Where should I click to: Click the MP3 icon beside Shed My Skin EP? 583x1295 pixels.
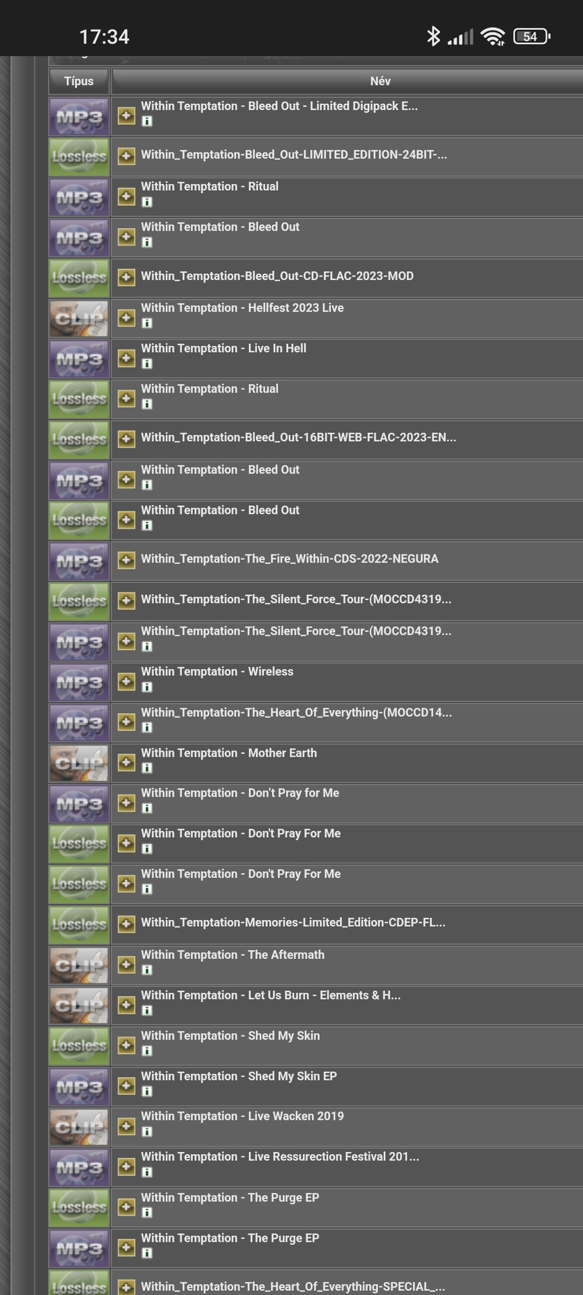click(79, 1087)
